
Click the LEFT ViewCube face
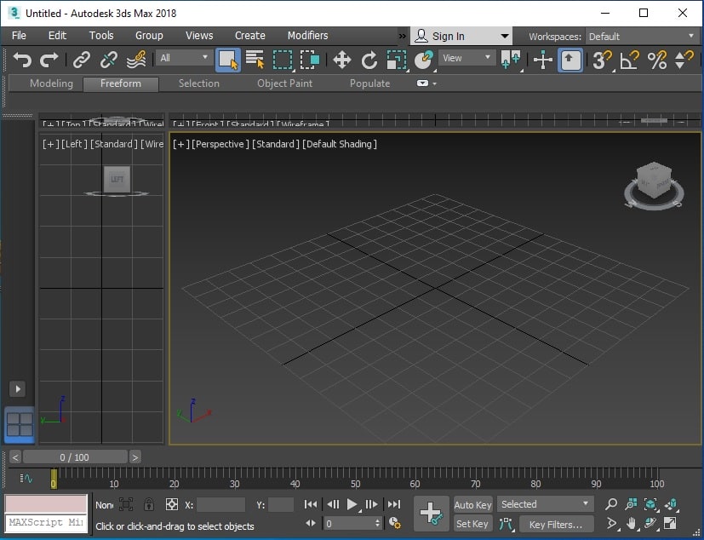(117, 179)
